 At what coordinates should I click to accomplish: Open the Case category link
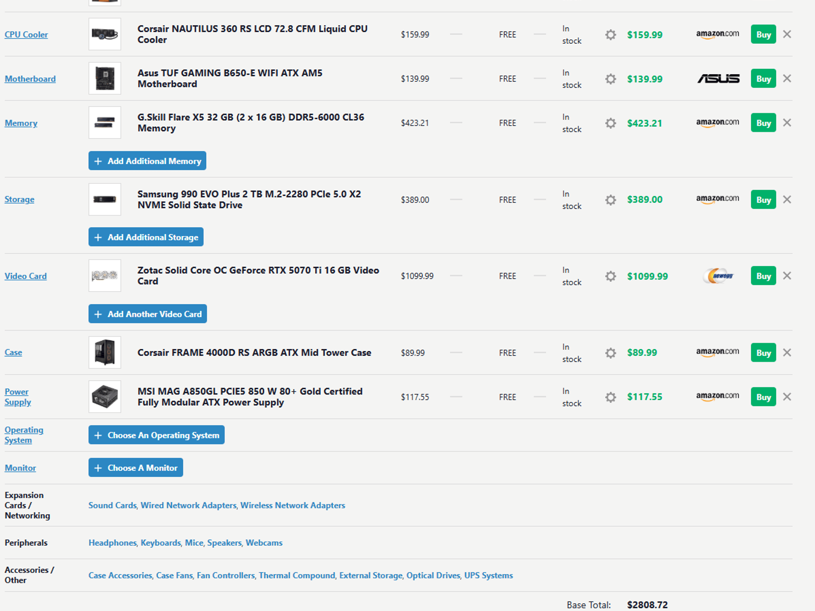pos(14,352)
